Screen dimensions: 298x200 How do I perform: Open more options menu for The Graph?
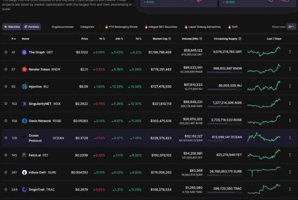[x=291, y=52]
